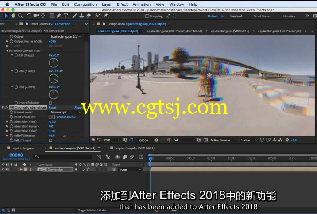Click the Tilt (X axis) angle dial
The height and width of the screenshot is (214, 317).
pos(54,63)
